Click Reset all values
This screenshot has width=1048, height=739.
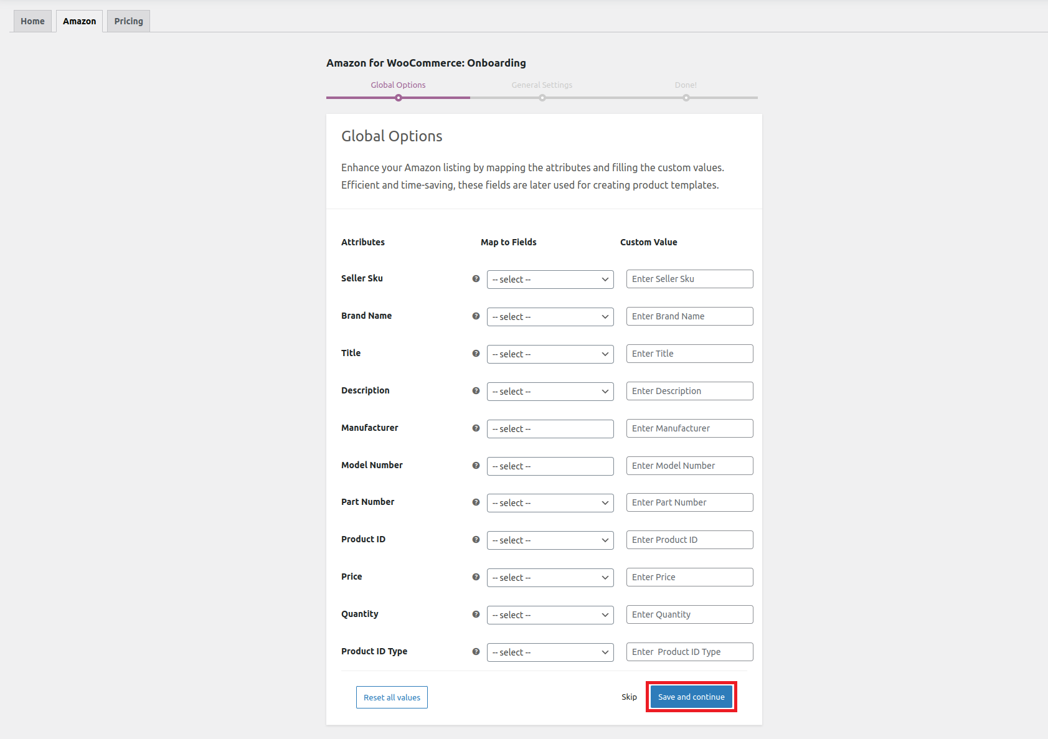[x=392, y=697]
